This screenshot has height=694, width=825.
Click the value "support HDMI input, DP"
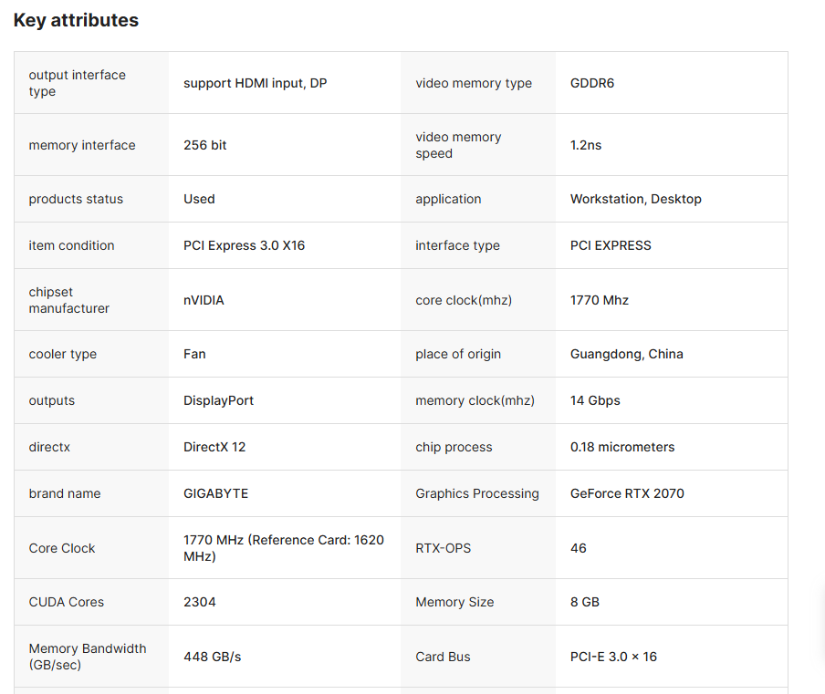click(x=256, y=83)
